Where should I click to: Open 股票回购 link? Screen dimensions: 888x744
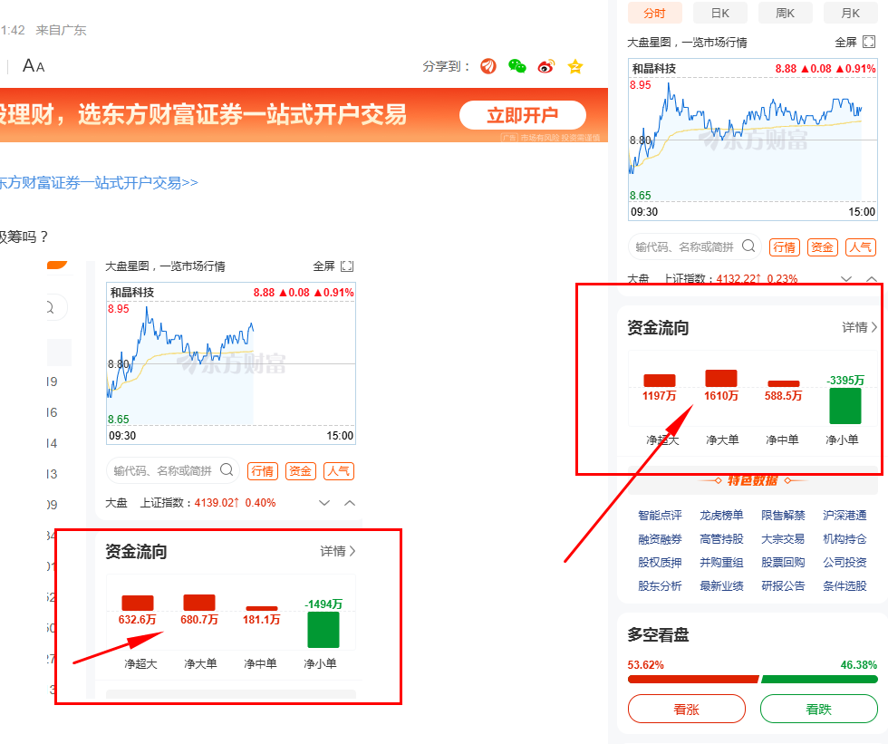click(783, 562)
